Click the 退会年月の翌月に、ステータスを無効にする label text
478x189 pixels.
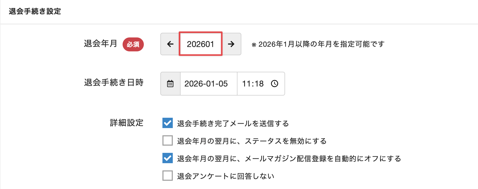[x=252, y=141]
